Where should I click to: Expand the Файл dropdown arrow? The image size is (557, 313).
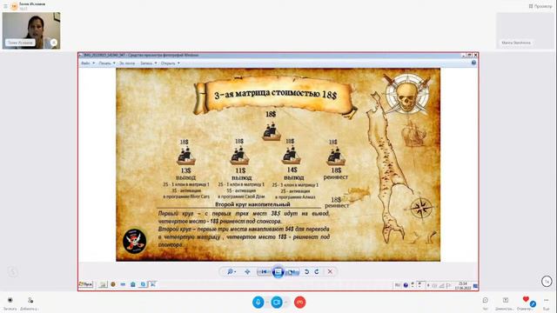click(x=94, y=63)
